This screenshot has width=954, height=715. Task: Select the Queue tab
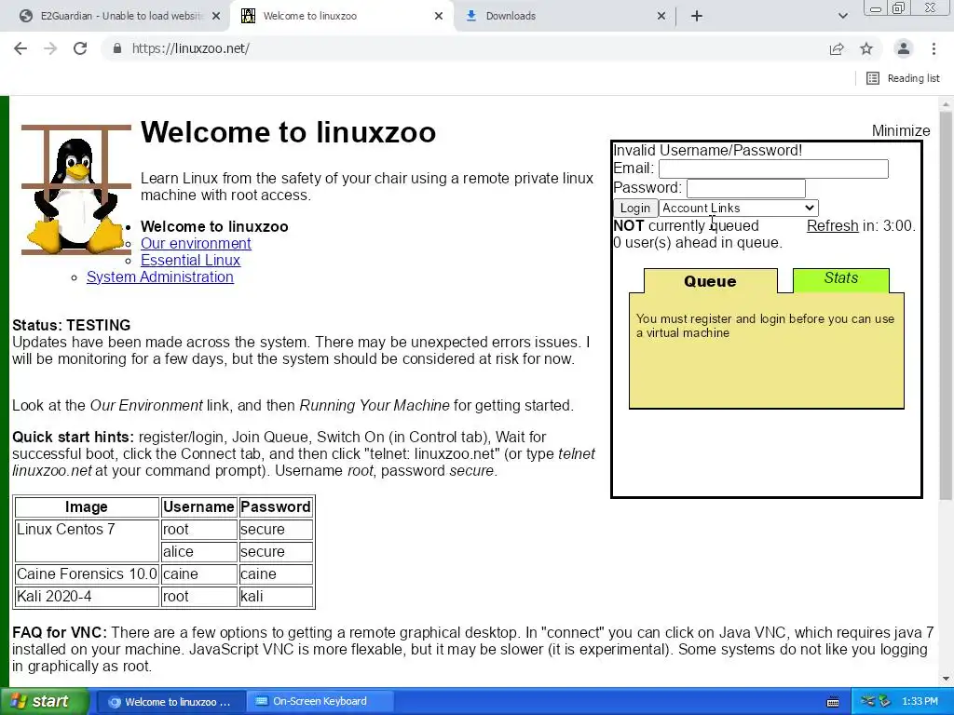710,281
